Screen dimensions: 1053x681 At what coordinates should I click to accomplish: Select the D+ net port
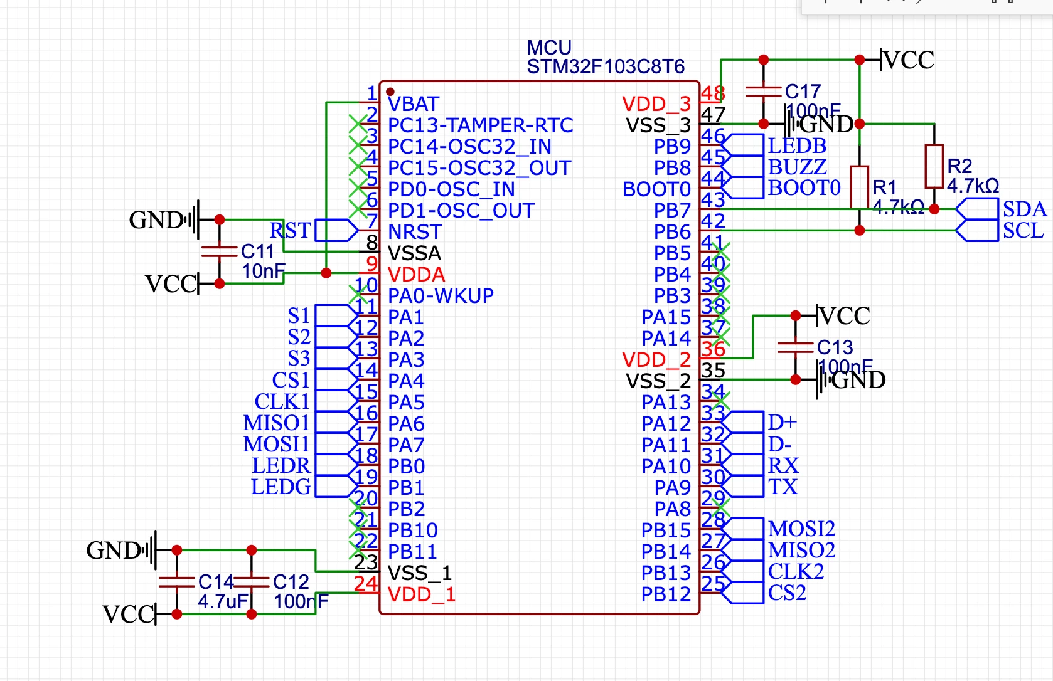(759, 422)
